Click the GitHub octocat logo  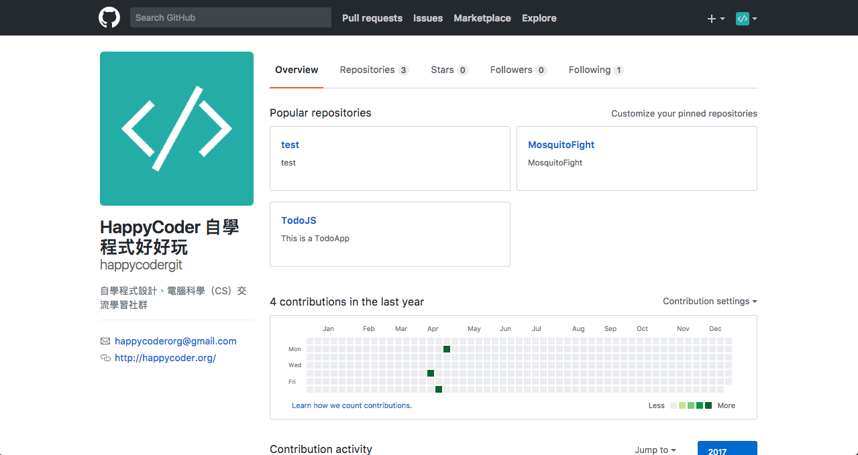pyautogui.click(x=109, y=17)
